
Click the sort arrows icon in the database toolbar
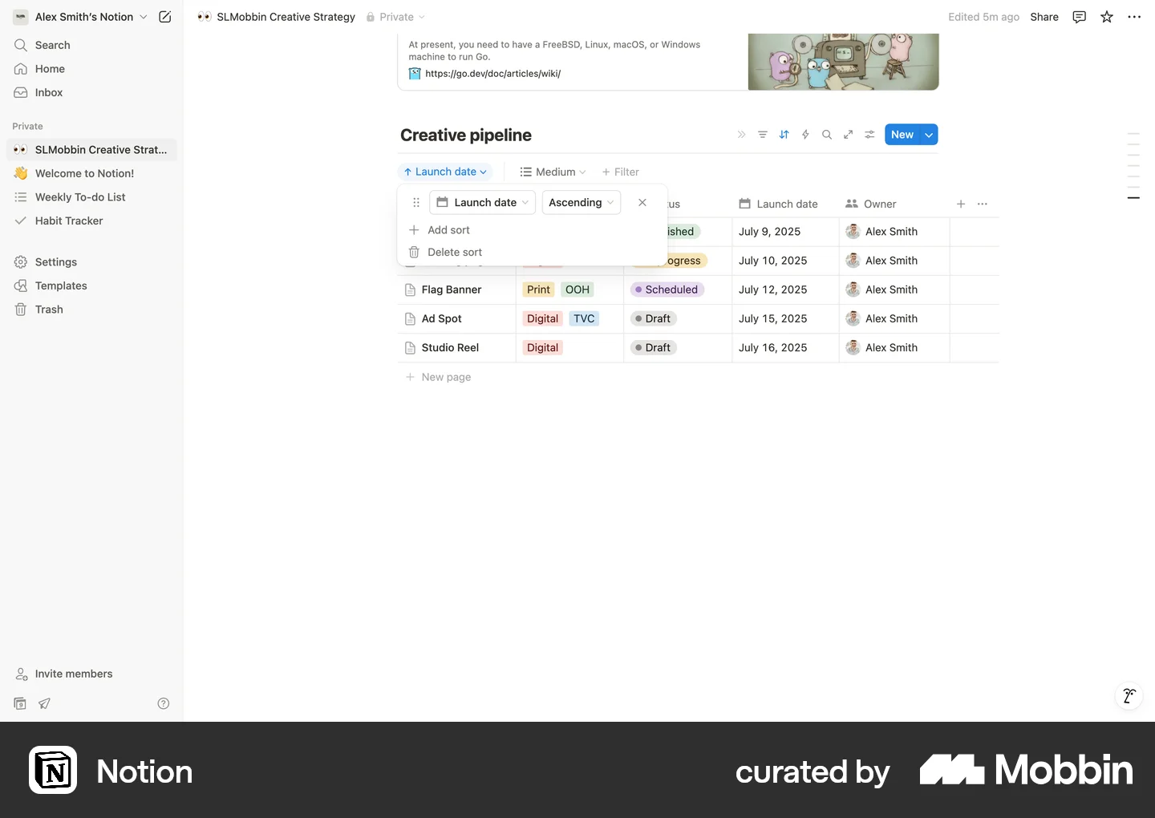[784, 135]
